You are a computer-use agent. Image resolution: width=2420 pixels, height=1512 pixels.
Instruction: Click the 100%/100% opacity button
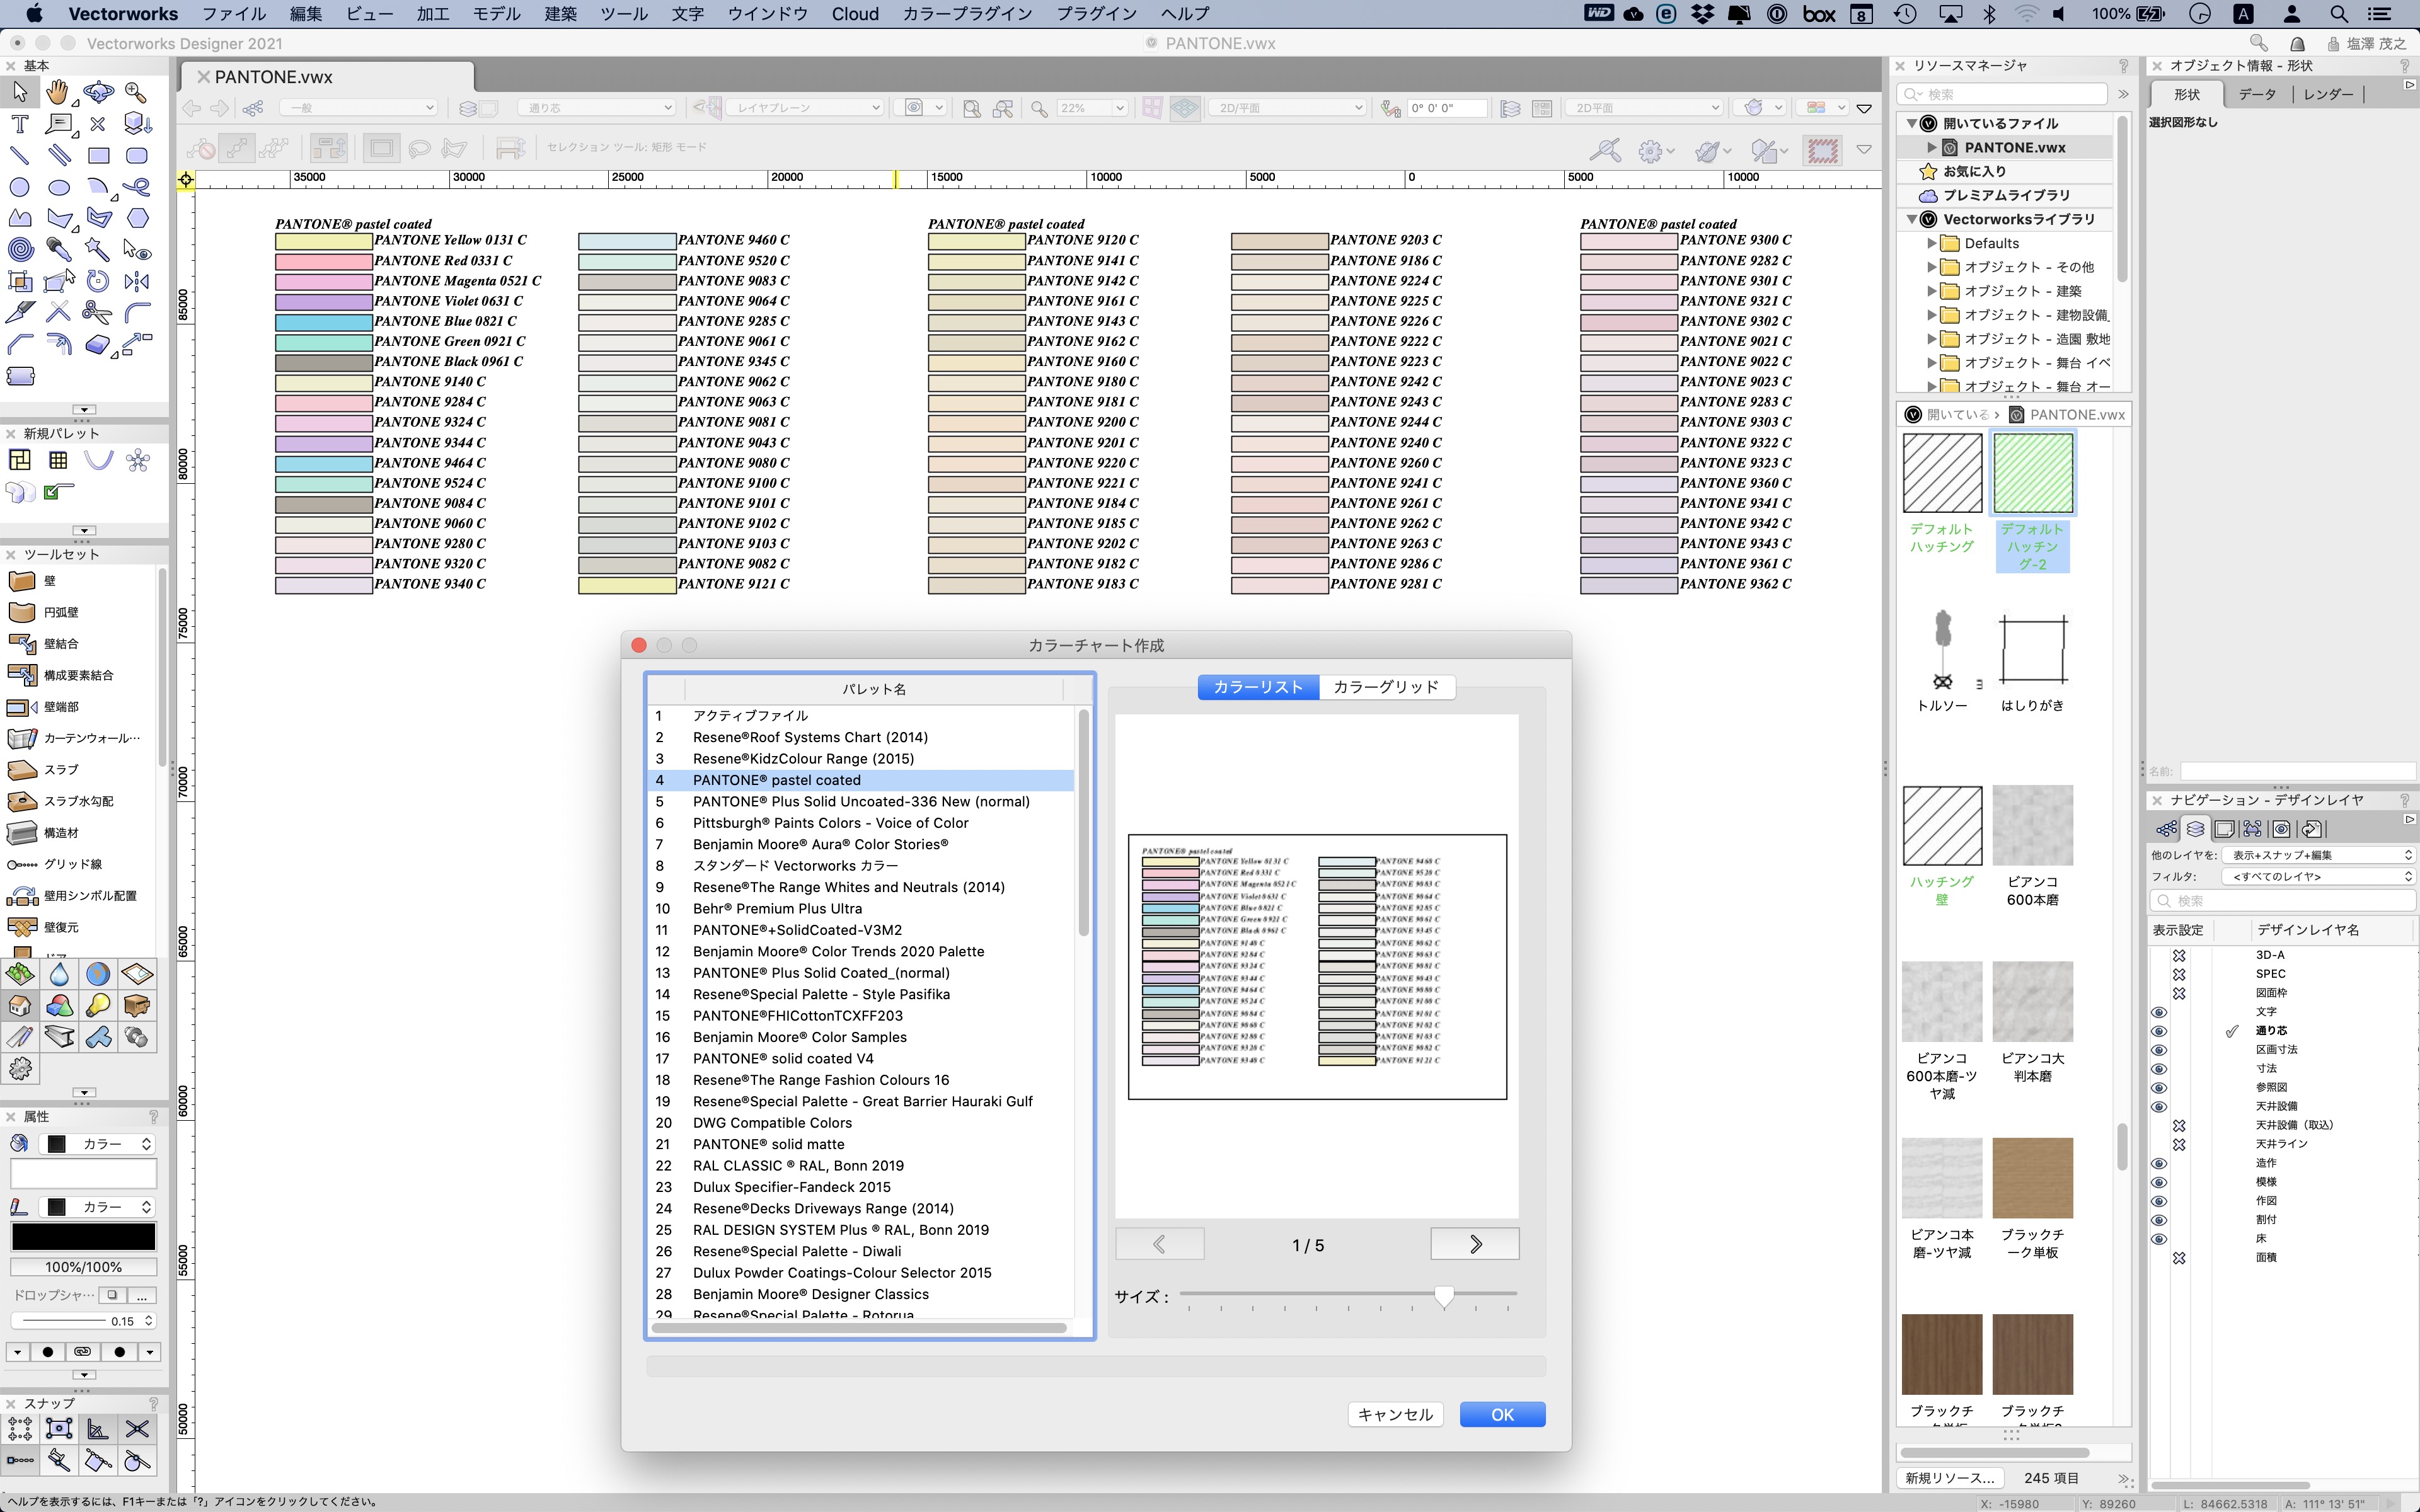pos(83,1267)
